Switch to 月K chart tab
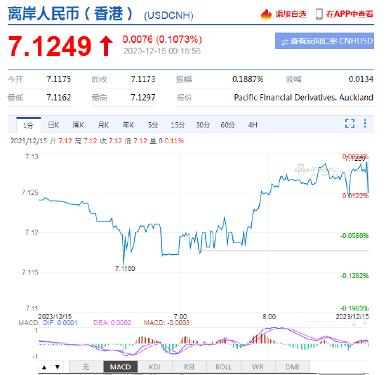 pyautogui.click(x=103, y=125)
